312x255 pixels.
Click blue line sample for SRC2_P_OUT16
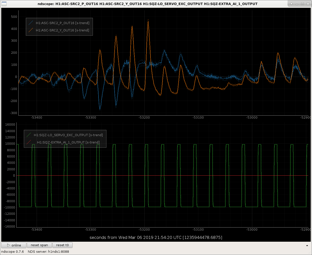click(31, 23)
